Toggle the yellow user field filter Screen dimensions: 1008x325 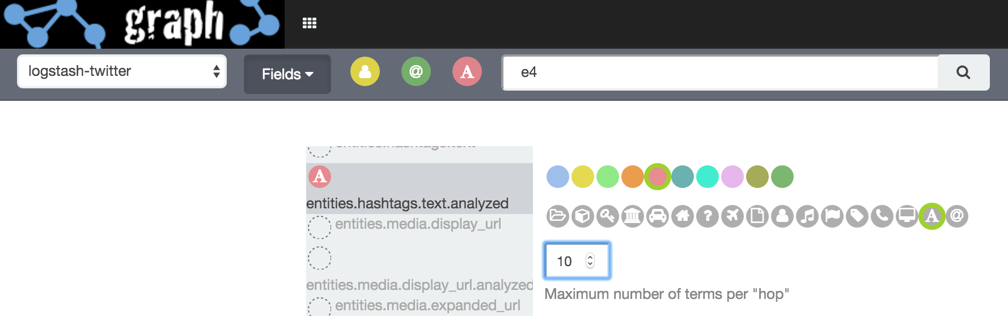point(365,72)
